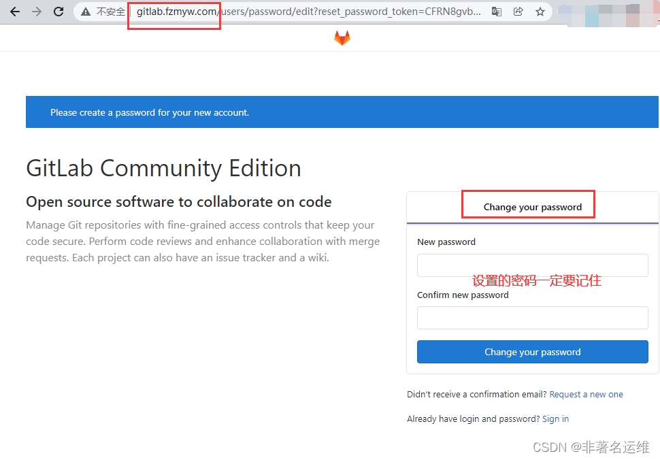660x460 pixels.
Task: Click 'Open source software to collaborate' subheading
Action: pyautogui.click(x=179, y=202)
